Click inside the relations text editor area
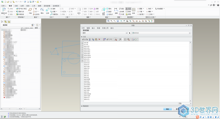This screenshot has height=119, width=220. coord(136,72)
